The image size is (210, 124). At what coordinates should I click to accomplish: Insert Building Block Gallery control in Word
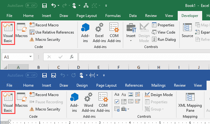point(138,94)
